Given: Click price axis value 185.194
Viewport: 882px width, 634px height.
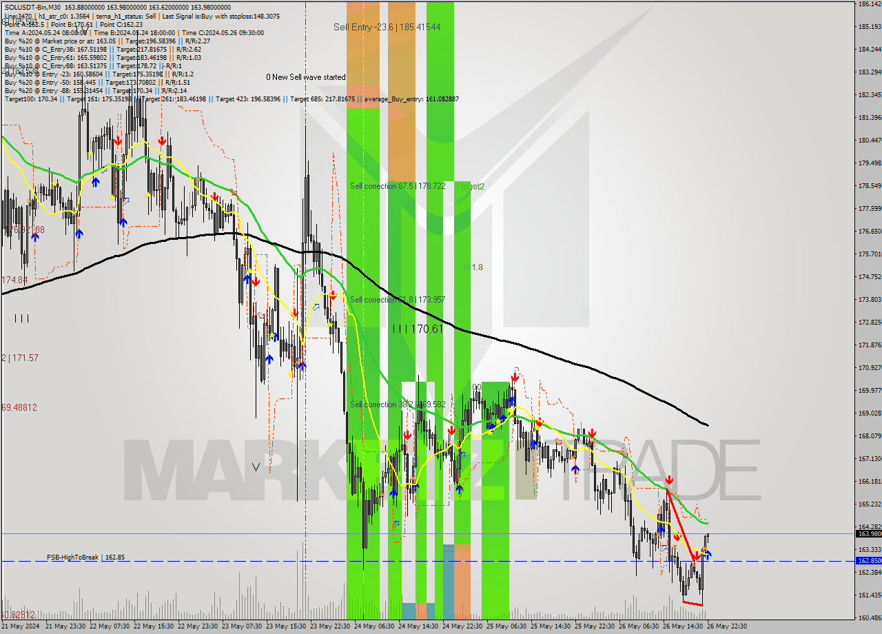Looking at the screenshot, I should (x=870, y=26).
